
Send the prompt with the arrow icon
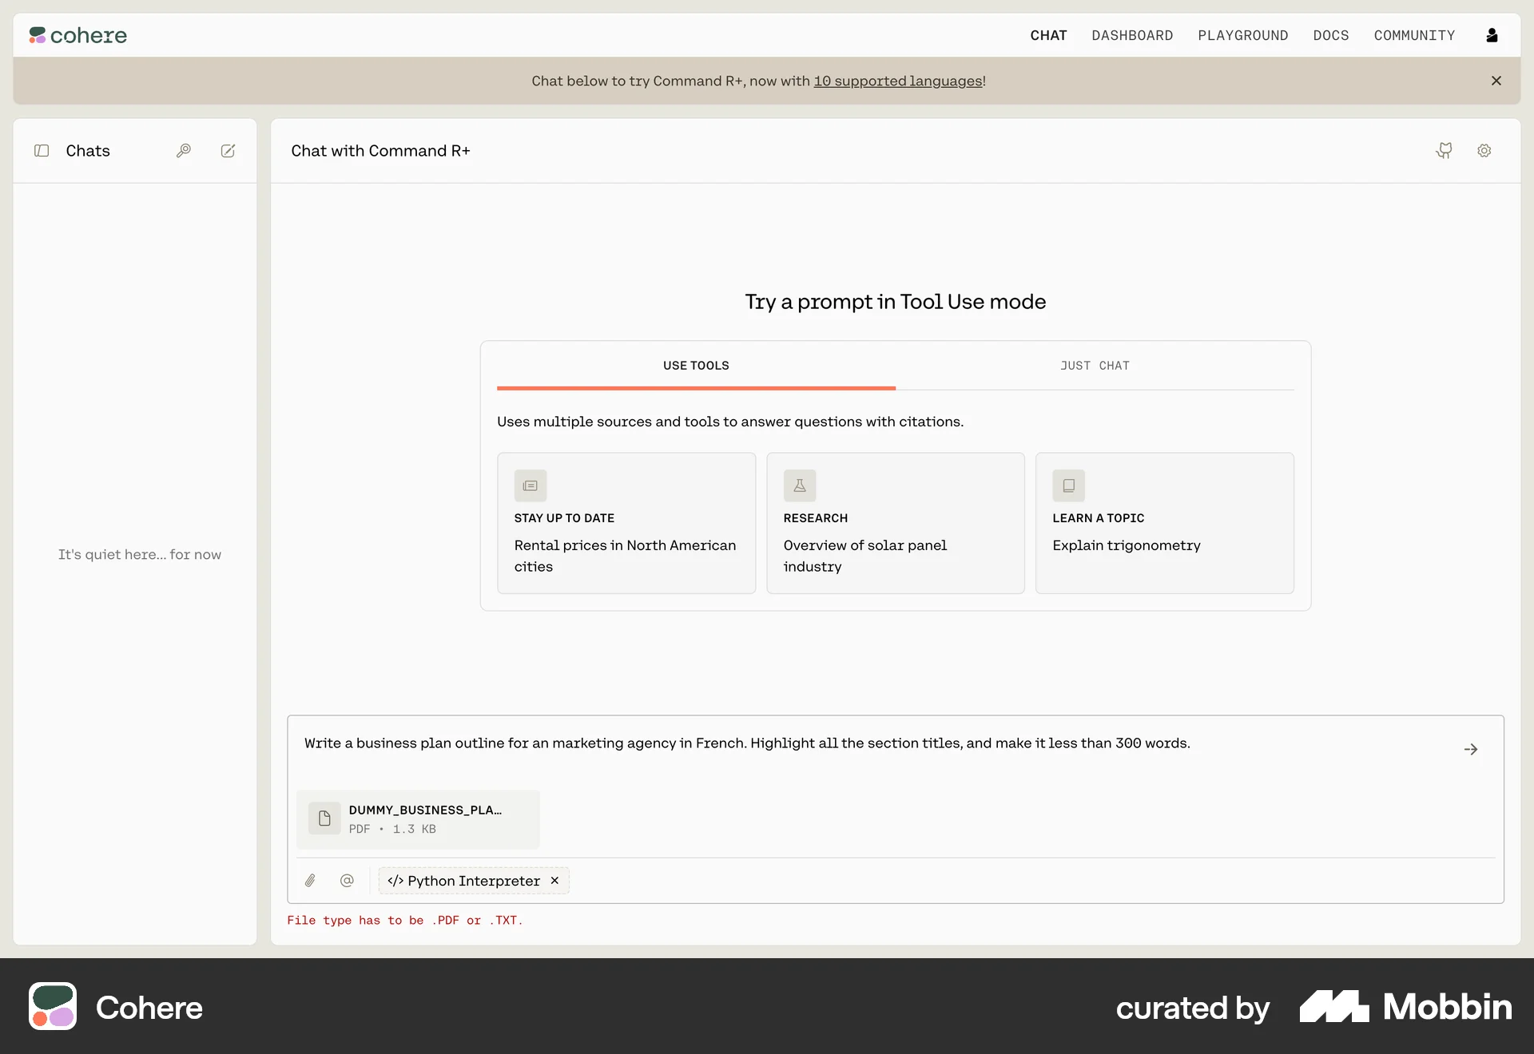coord(1471,748)
